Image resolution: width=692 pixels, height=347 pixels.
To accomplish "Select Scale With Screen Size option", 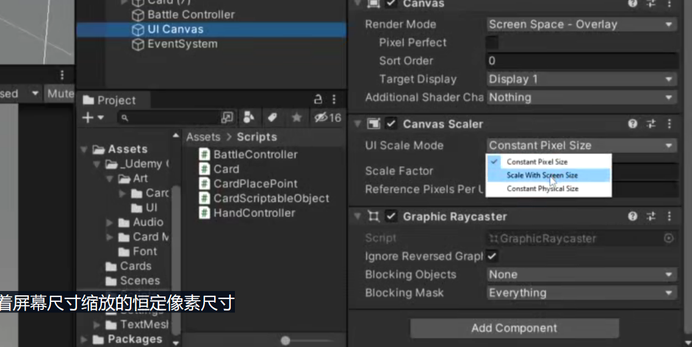I will [549, 175].
